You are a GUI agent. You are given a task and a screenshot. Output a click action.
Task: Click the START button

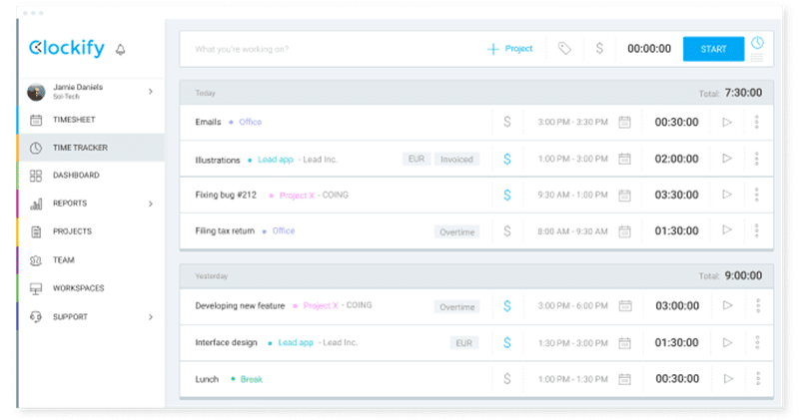point(713,49)
